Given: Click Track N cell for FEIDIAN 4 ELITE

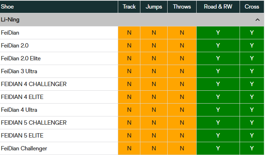Looking at the screenshot, I should (129, 97).
